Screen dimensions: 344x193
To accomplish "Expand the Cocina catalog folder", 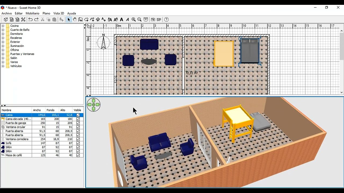I will (3, 26).
